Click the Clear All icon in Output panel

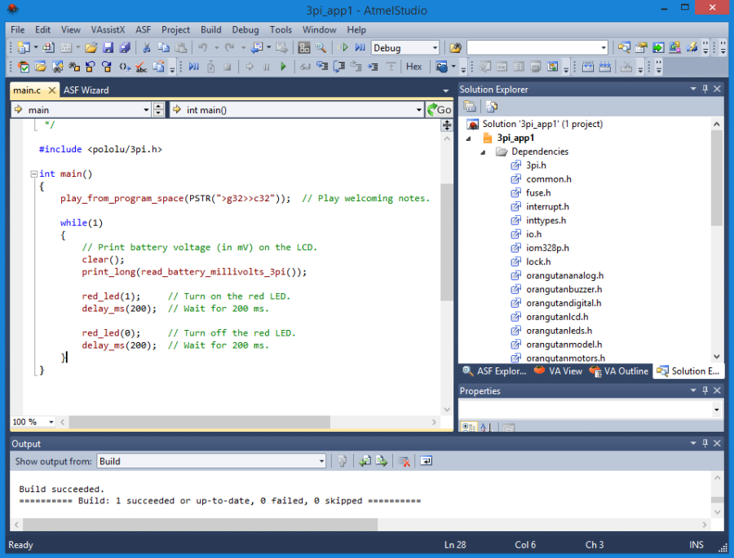[404, 461]
